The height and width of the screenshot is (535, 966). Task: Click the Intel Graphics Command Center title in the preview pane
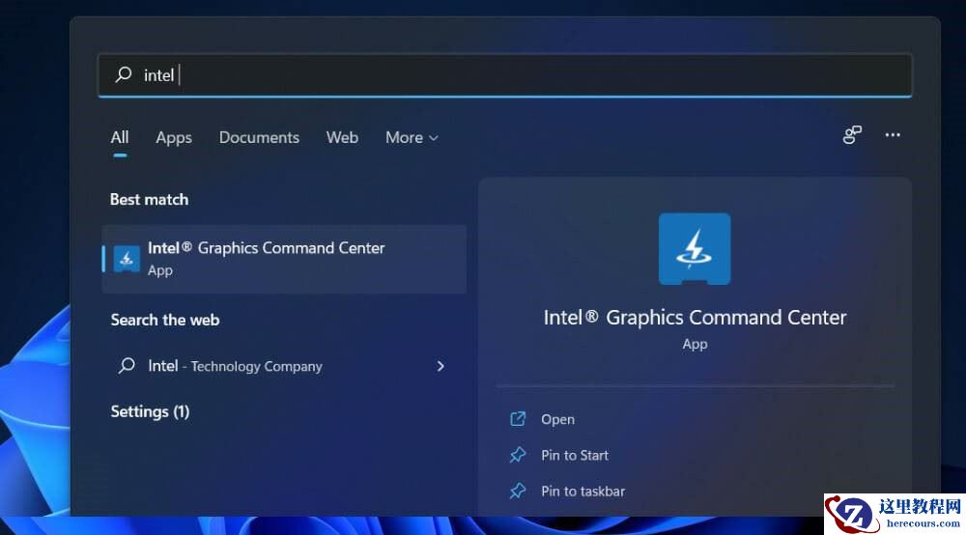[x=695, y=317]
